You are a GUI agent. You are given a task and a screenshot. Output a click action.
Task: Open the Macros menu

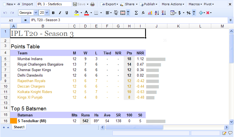195,4
